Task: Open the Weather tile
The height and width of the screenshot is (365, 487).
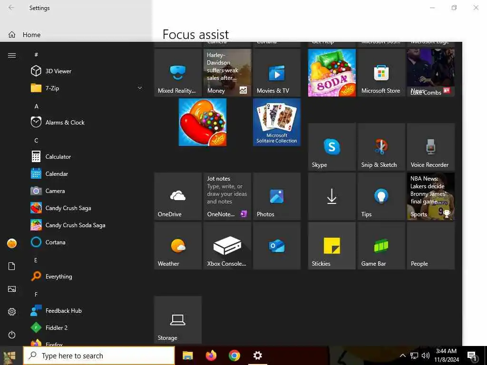Action: 178,246
